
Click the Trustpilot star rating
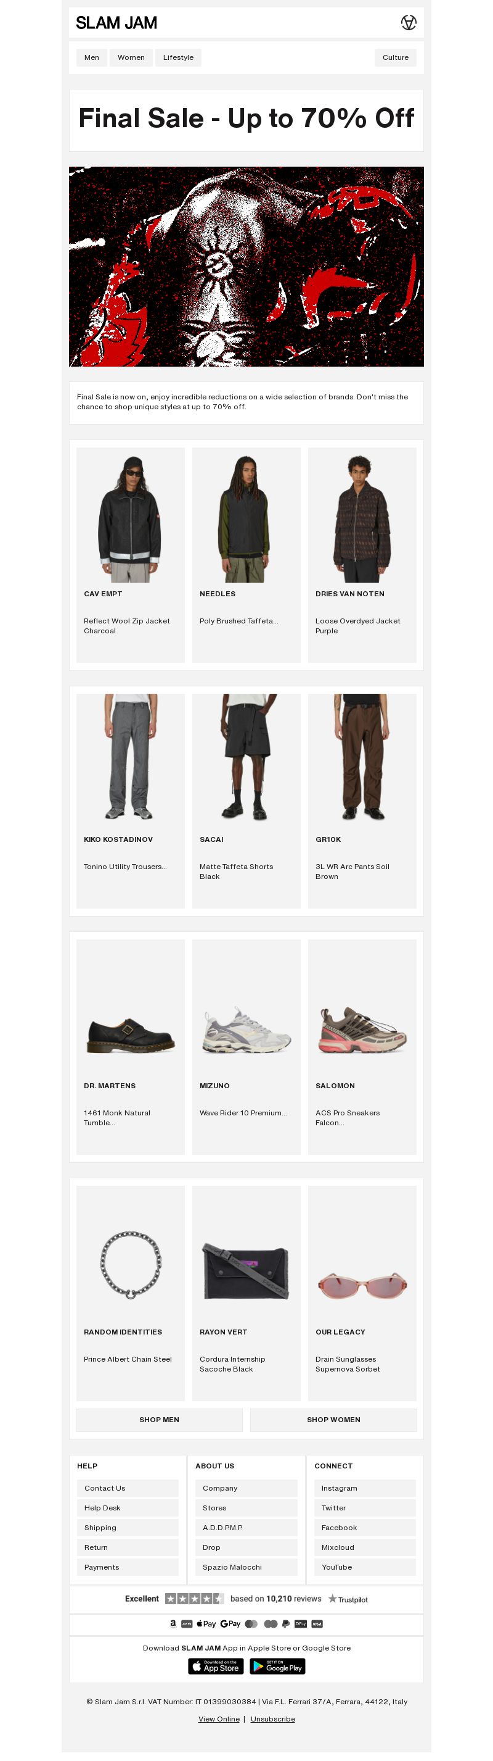195,1598
